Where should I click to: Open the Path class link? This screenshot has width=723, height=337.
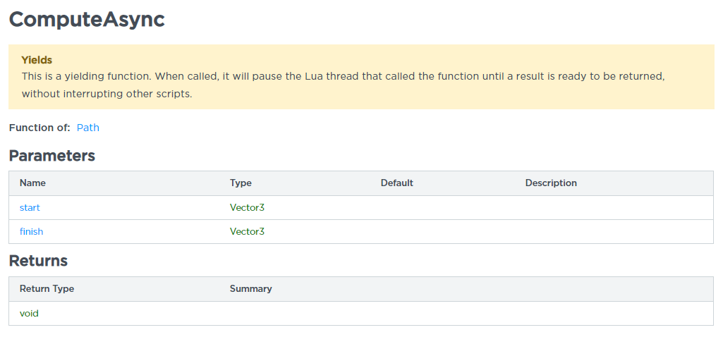coord(88,128)
